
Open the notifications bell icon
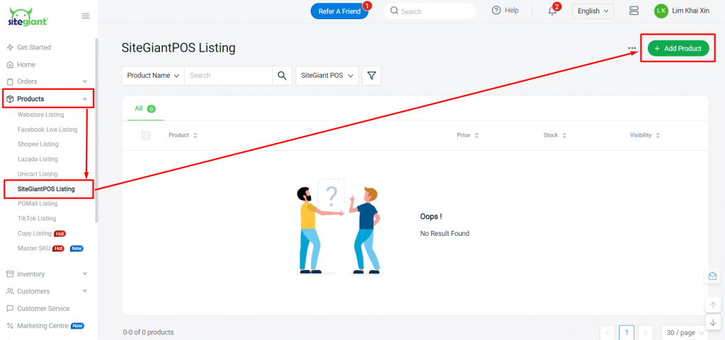coord(552,11)
